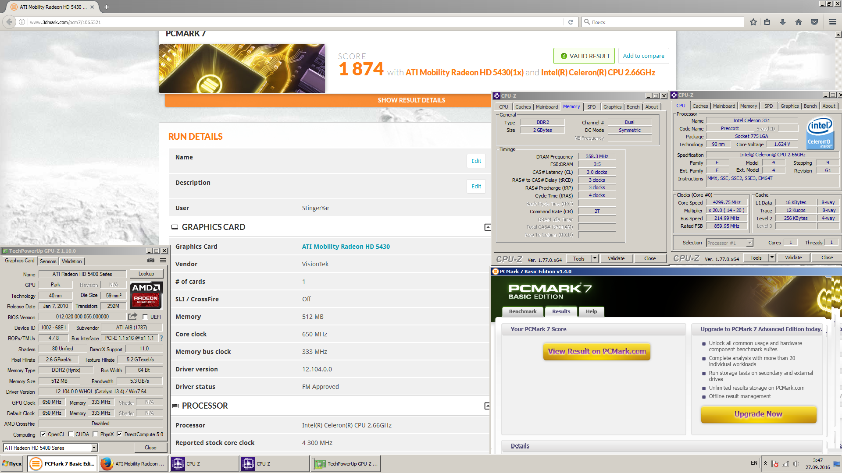The image size is (842, 473).
Task: Open Help tab in PCMark 7
Action: point(591,311)
